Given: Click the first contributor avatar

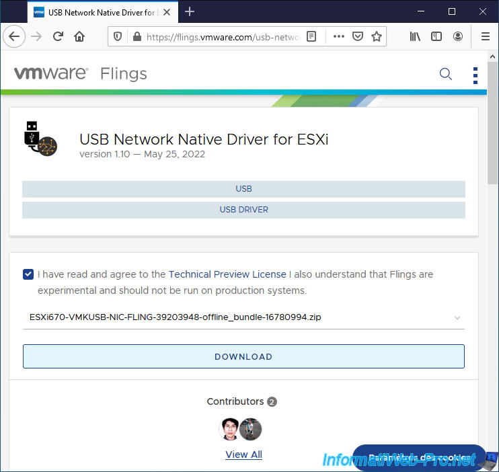Looking at the screenshot, I should 229,429.
